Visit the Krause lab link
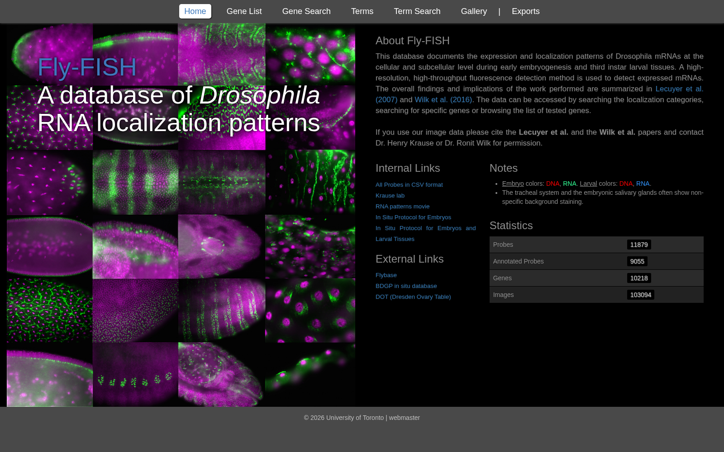 [x=390, y=196]
